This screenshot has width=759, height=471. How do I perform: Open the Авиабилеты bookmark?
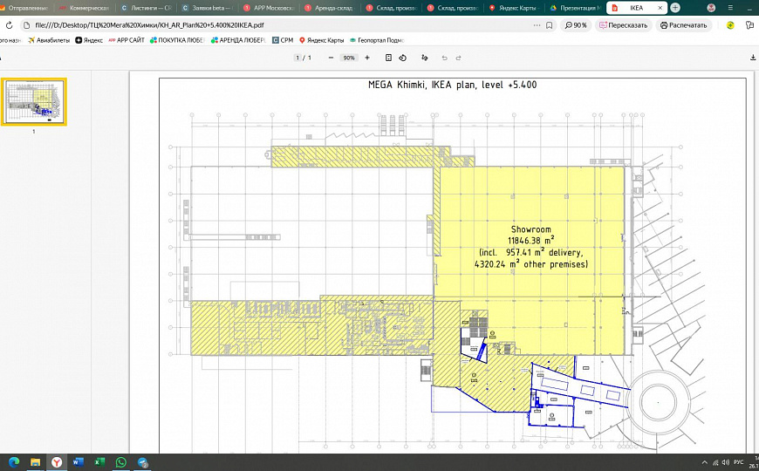point(48,40)
